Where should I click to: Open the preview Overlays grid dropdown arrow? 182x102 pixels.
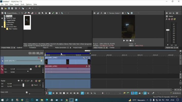[x=125, y=13]
